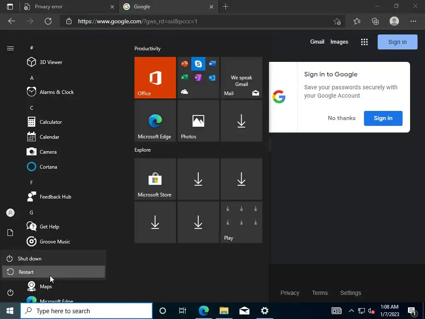Open the Mail tile
Image resolution: width=425 pixels, height=319 pixels.
tap(242, 78)
